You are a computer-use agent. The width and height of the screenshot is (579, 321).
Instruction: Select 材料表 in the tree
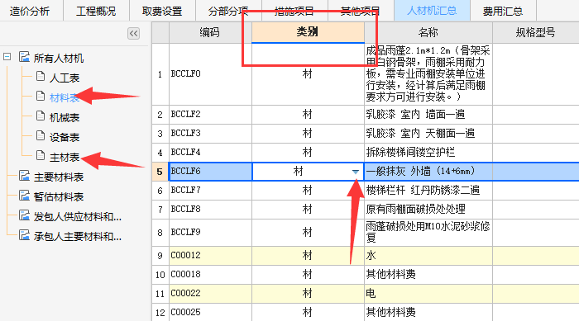point(65,97)
